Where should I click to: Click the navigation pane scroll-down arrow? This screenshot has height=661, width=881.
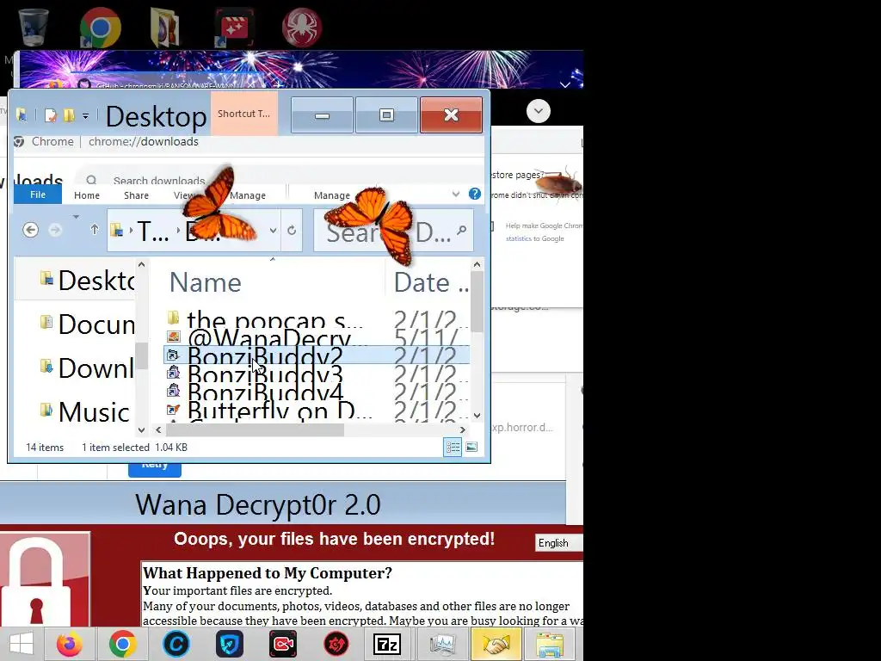coord(142,430)
